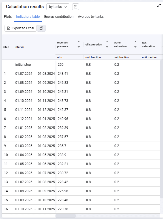Image resolution: width=163 pixels, height=219 pixels.
Task: Click the pressure value 239.39
Action: point(63,128)
